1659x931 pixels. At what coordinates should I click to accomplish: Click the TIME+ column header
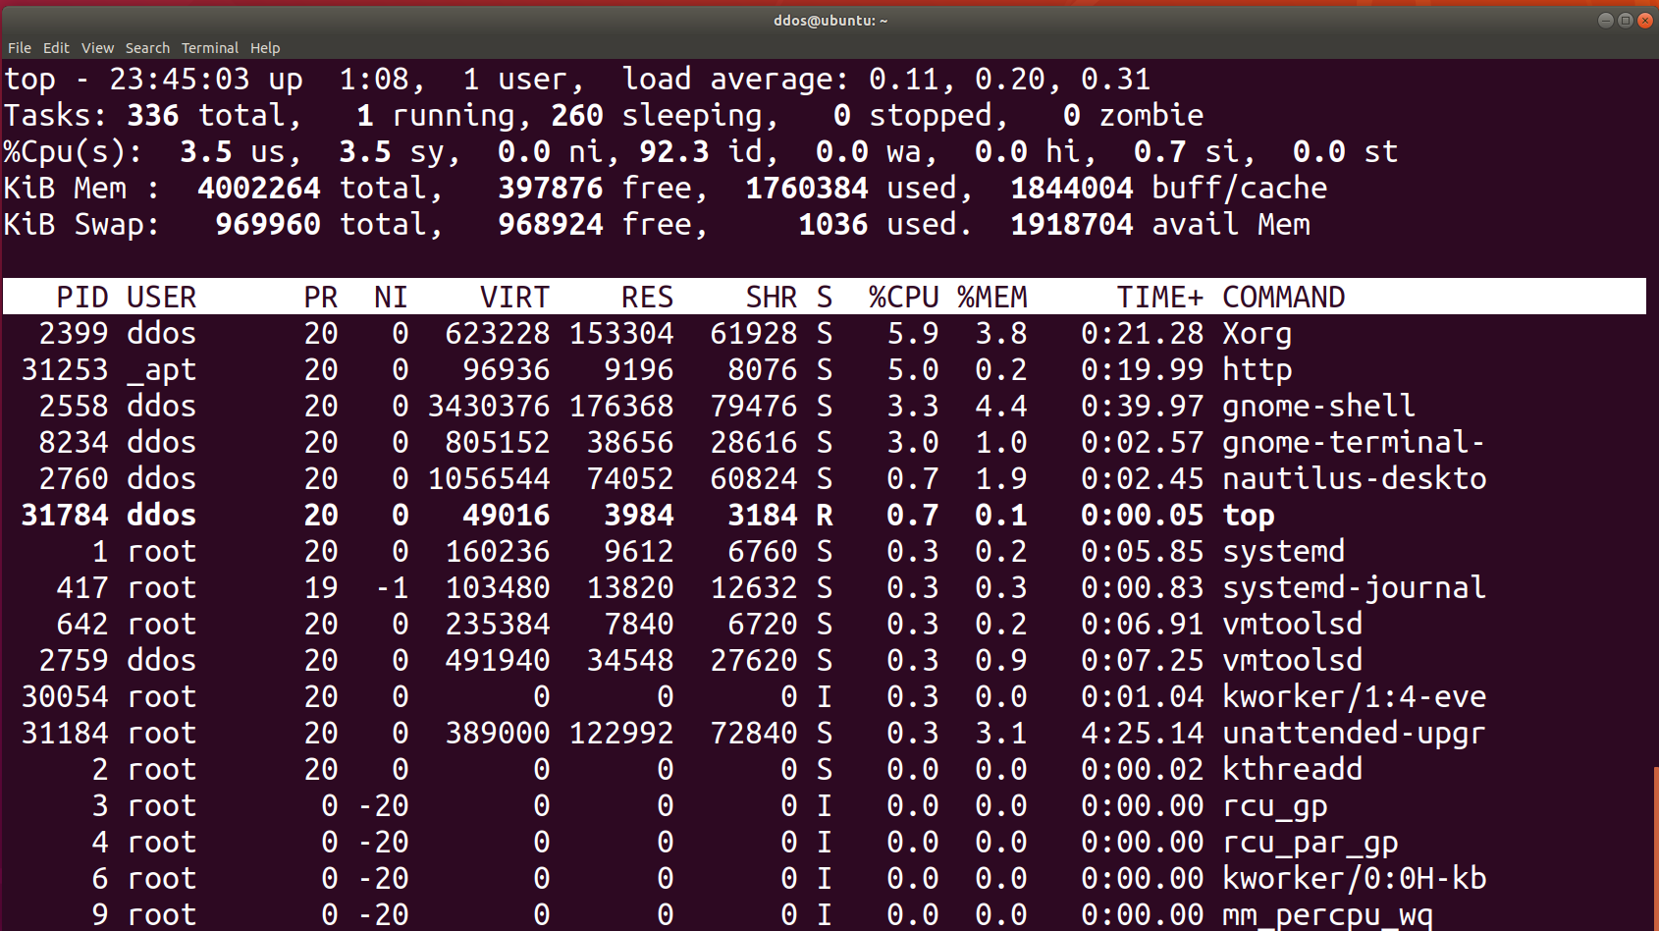point(1160,297)
